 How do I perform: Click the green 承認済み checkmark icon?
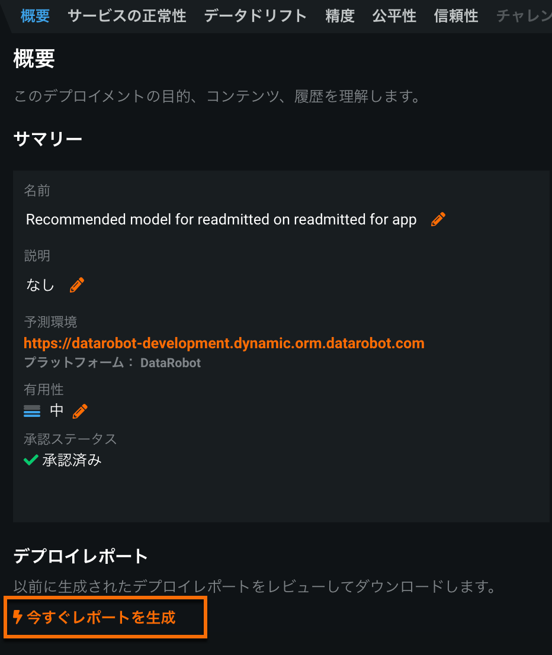point(31,460)
